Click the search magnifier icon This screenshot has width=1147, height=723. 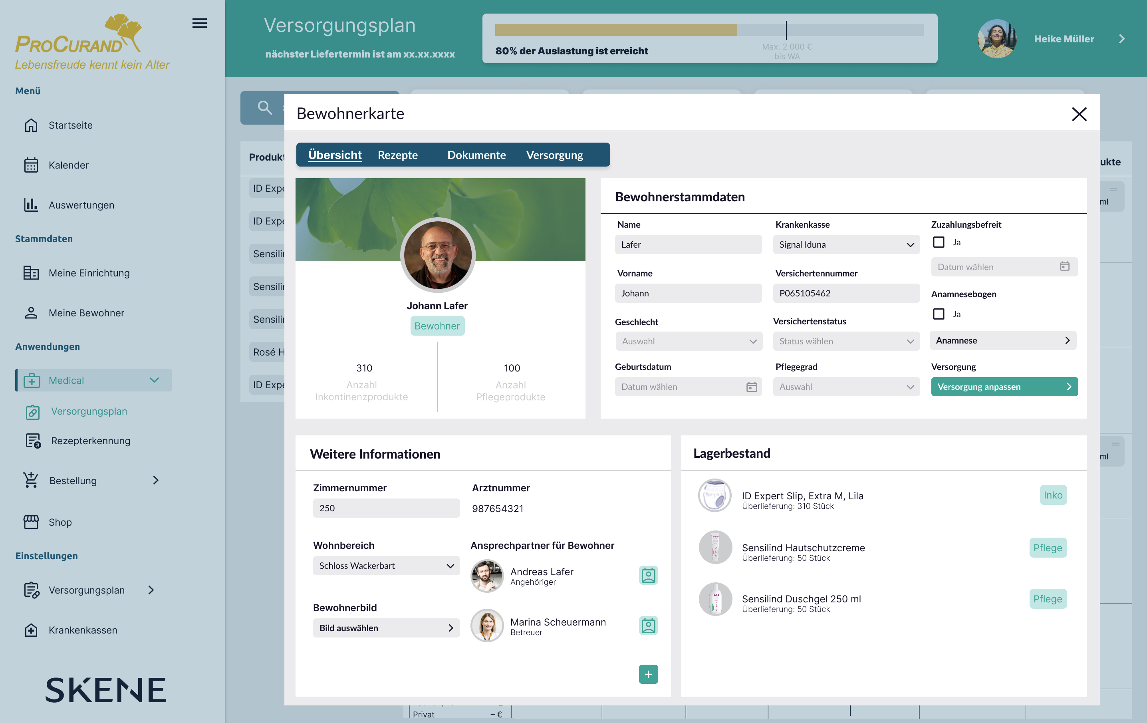click(x=265, y=107)
